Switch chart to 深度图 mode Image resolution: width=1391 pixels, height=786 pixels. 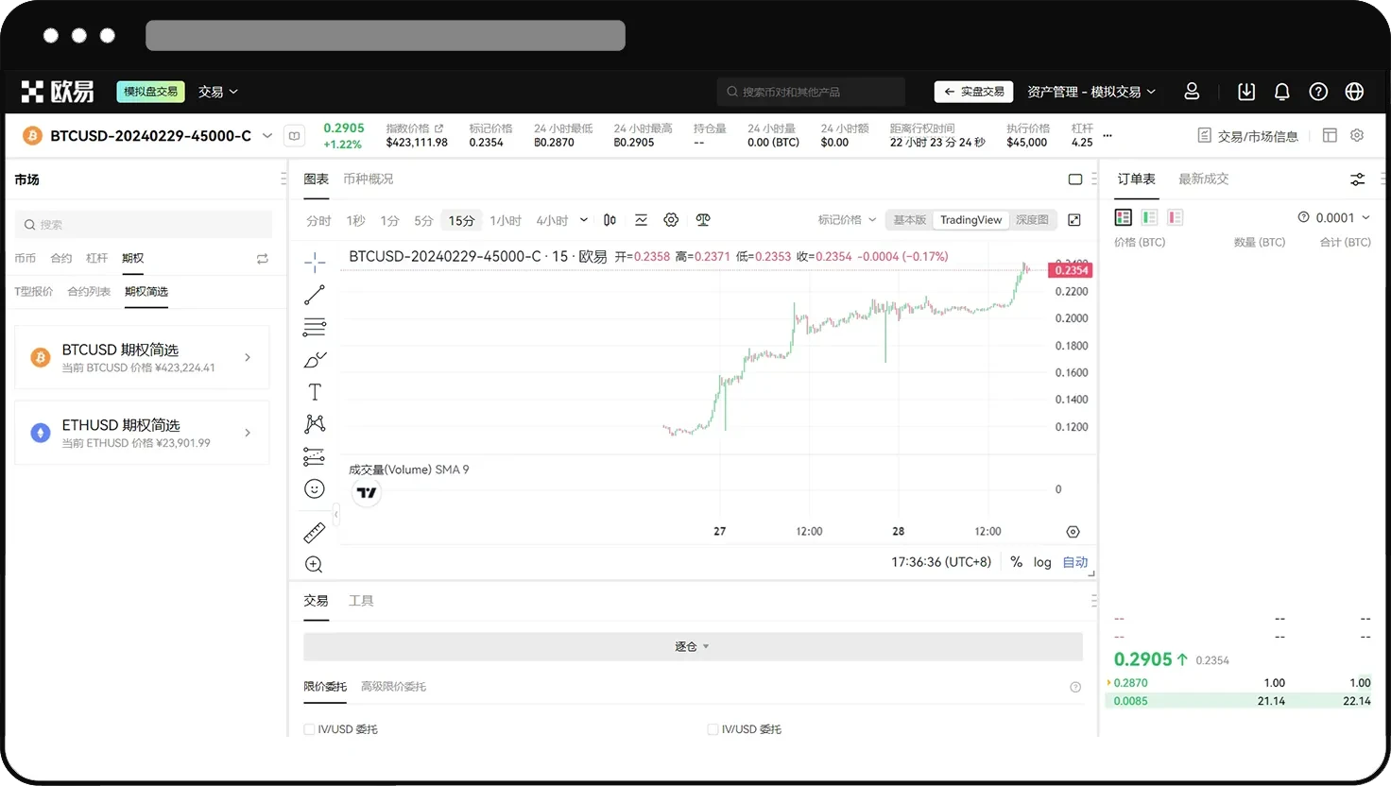pos(1032,220)
